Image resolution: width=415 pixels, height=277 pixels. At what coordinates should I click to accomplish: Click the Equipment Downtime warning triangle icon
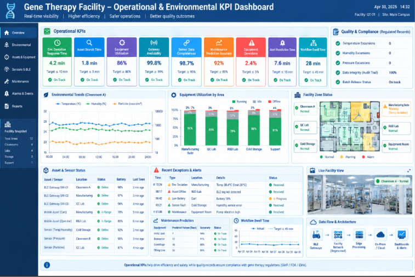[x=252, y=43]
